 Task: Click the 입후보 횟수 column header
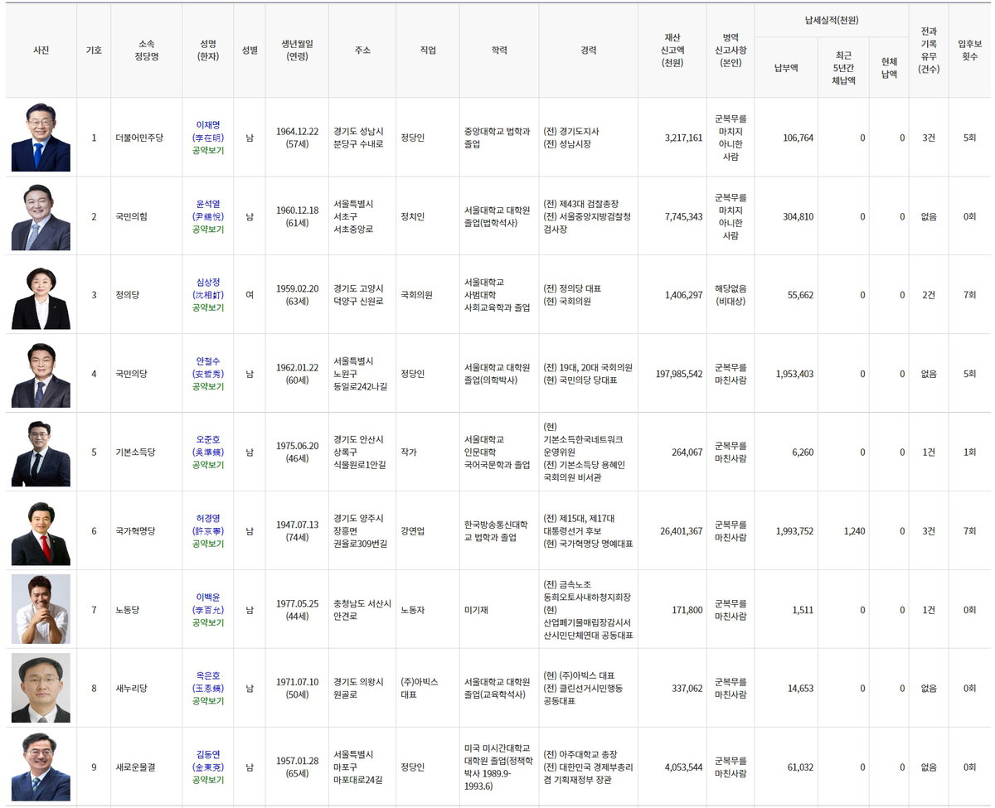click(x=969, y=51)
